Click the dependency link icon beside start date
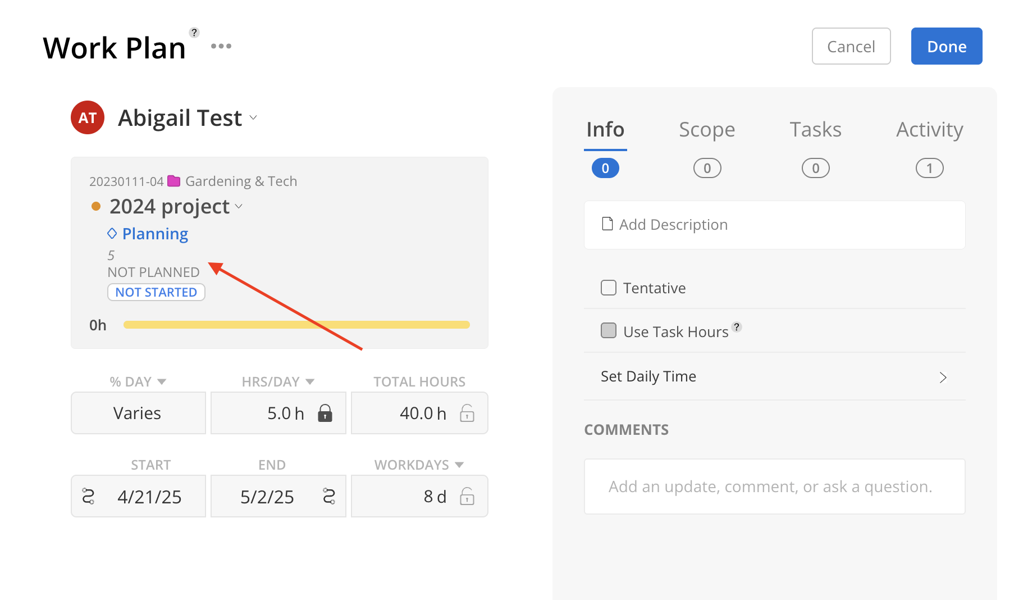 coord(88,497)
